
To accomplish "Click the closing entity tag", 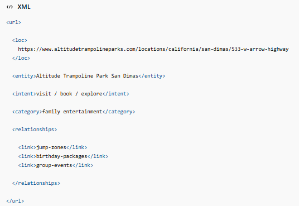I will (152, 76).
